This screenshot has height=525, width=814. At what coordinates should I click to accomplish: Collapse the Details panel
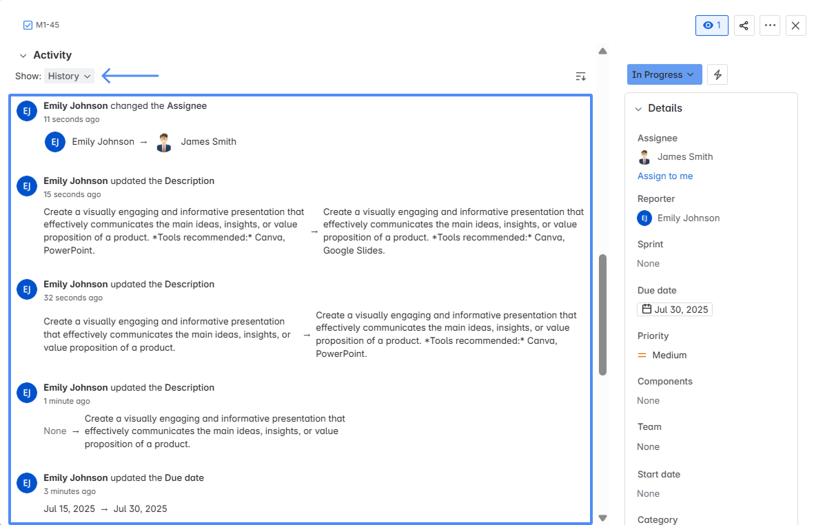(638, 108)
